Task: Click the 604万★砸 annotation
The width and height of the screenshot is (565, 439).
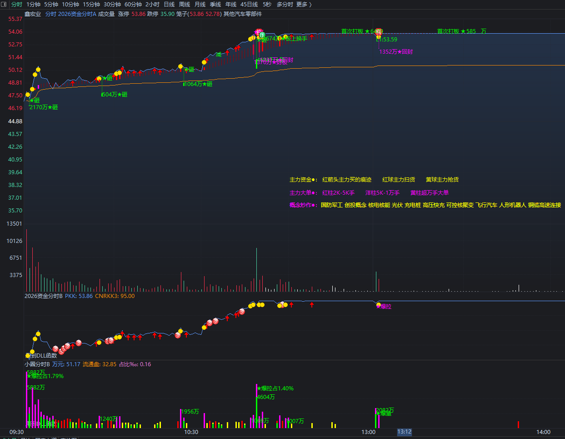Action: point(114,95)
